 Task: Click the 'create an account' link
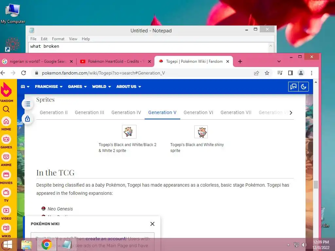point(106,239)
